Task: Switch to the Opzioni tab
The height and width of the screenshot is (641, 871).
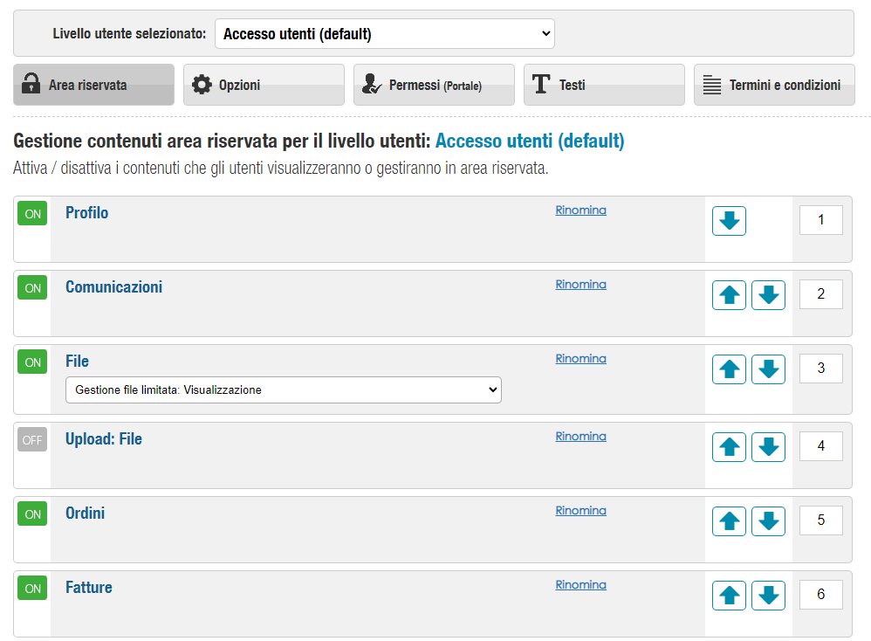Action: click(264, 85)
